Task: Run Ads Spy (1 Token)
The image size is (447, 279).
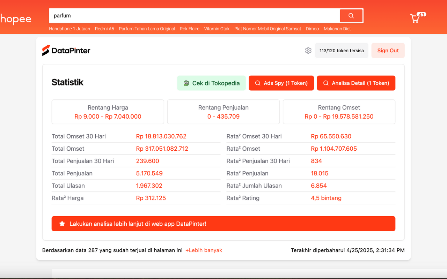Action: coord(281,83)
